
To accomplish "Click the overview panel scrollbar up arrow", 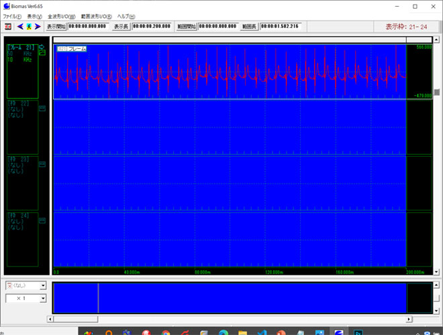I will click(436, 285).
